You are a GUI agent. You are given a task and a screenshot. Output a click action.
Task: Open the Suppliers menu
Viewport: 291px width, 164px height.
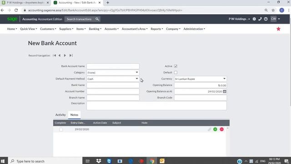point(66,29)
